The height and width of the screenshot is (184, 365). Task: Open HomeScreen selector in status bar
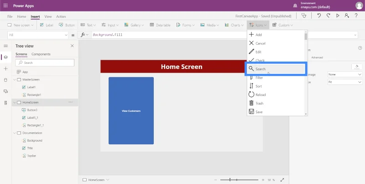coord(96,180)
